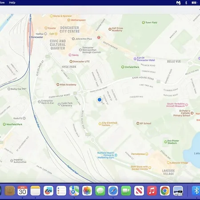
Task: Launch Freeform from the Dock
Action: 48,191
